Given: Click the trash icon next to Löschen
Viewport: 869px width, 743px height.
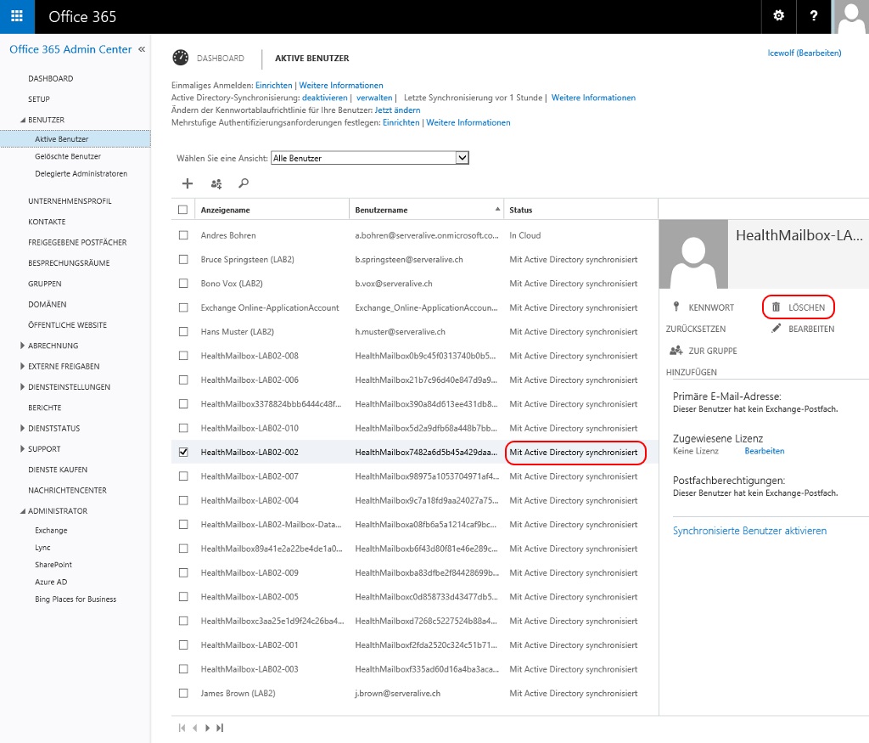Looking at the screenshot, I should (x=776, y=307).
